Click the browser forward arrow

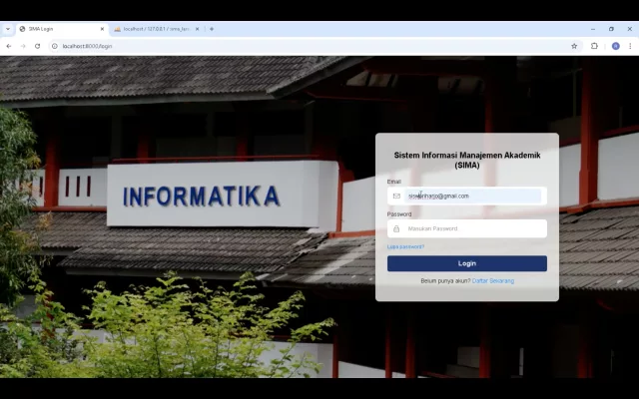[23, 46]
